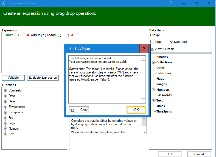Select DateTimes in the Data Items tree
This screenshot has height=157, width=216.
point(164,73)
